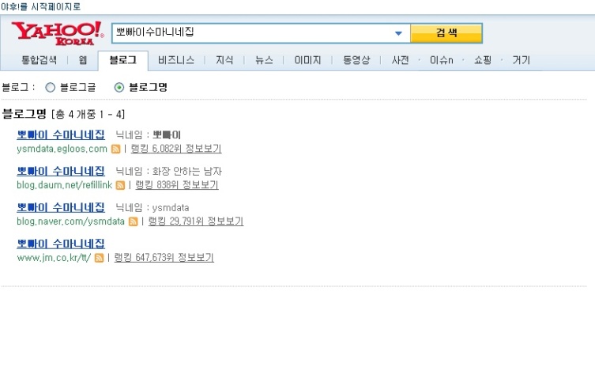
Task: Switch to the 쇼핑 tab
Action: point(483,60)
